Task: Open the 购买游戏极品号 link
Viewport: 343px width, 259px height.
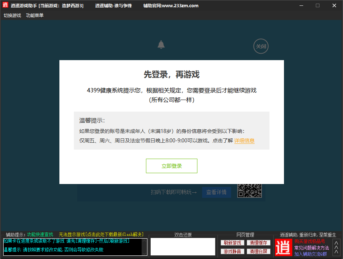Action: click(309, 242)
